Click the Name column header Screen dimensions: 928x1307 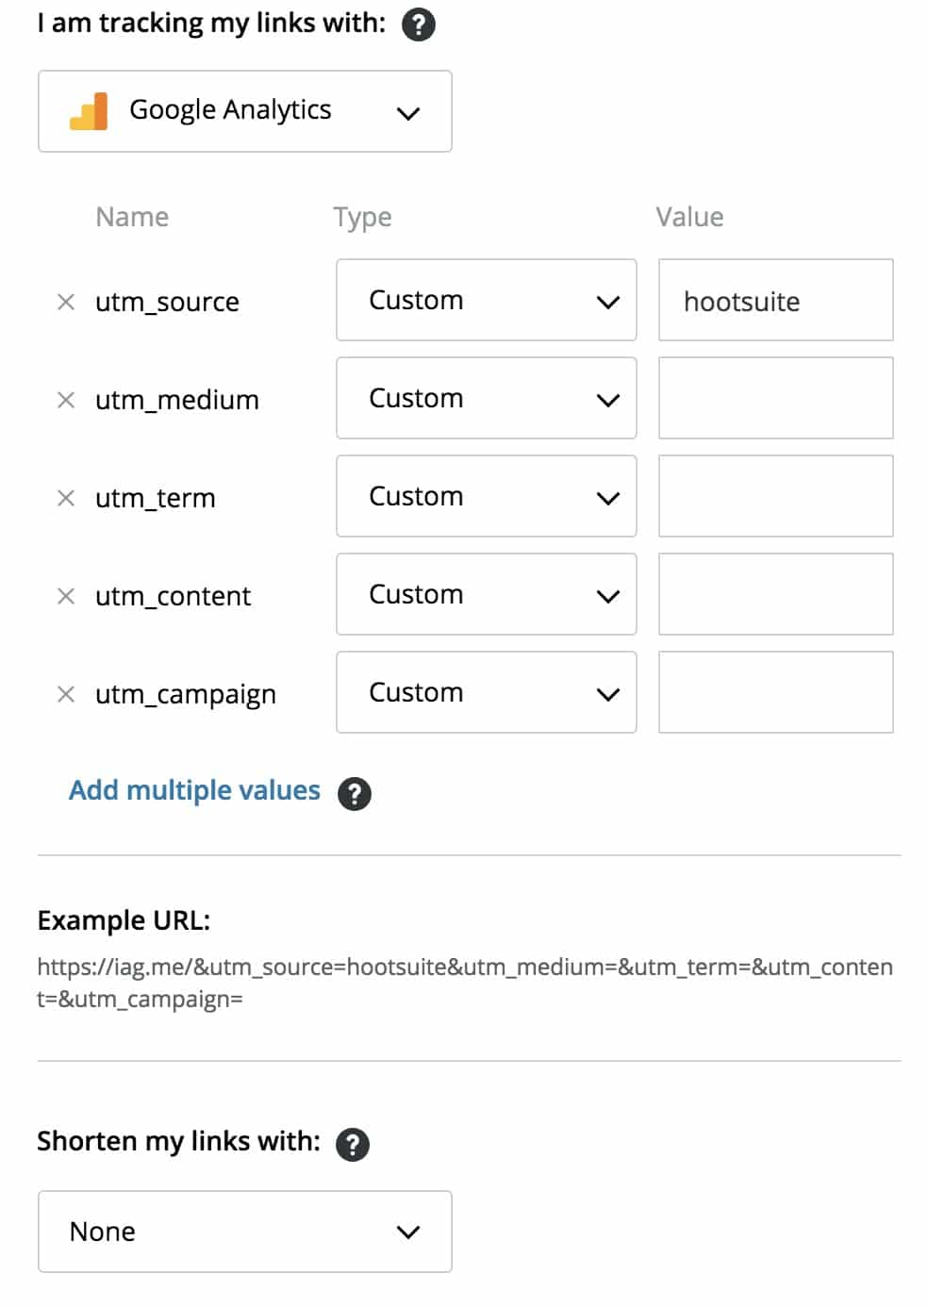click(x=132, y=218)
